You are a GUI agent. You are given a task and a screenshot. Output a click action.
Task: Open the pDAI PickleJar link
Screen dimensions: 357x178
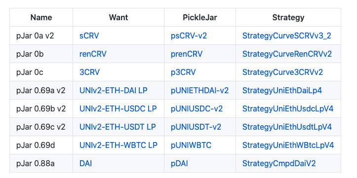click(179, 163)
